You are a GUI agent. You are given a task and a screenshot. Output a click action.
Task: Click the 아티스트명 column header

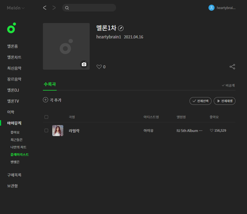(151, 117)
